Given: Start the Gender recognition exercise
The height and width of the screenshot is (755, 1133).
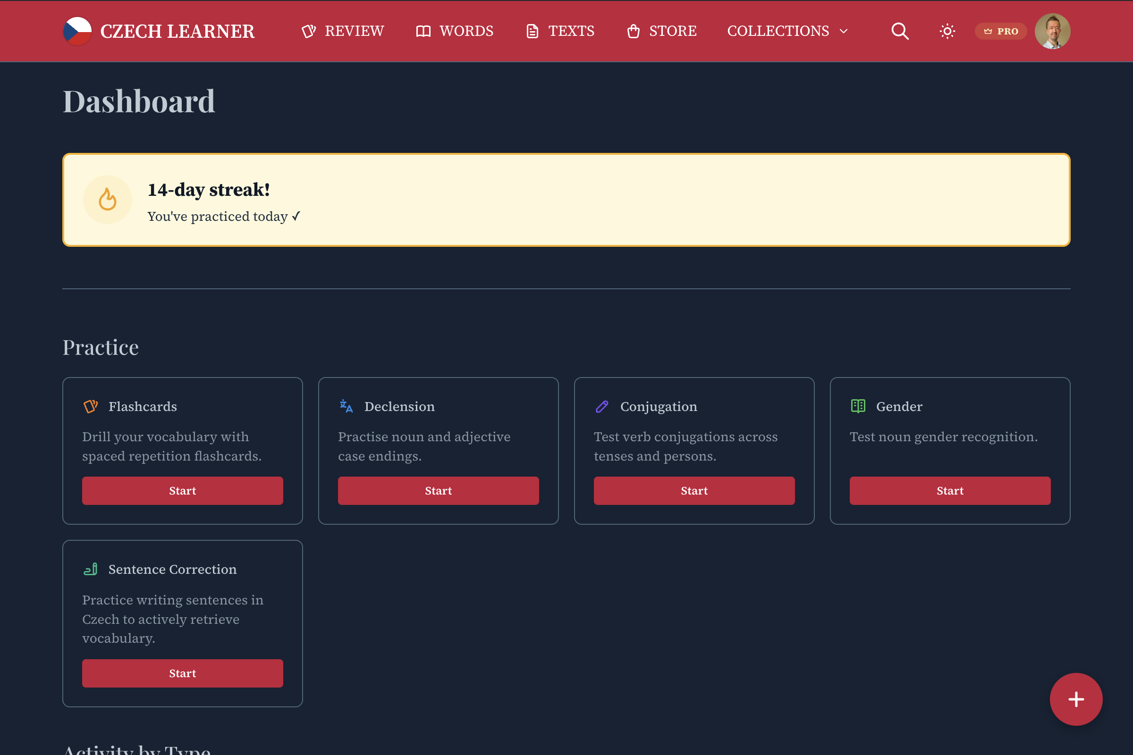Looking at the screenshot, I should coord(949,491).
